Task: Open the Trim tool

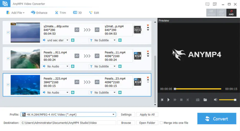Action: 60,13
